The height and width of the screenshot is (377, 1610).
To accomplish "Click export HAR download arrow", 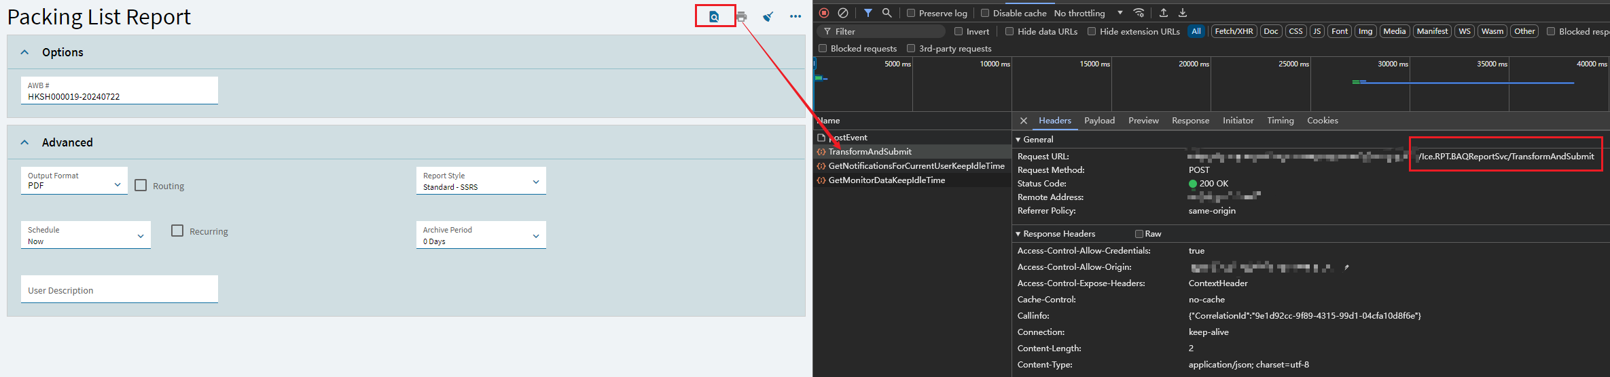I will (x=1183, y=13).
